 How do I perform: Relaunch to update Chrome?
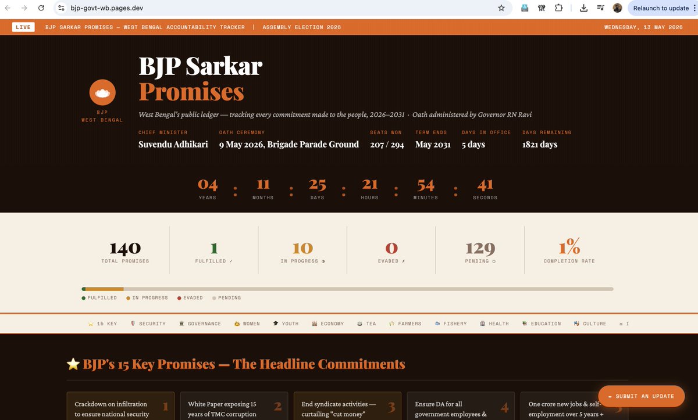tap(661, 8)
